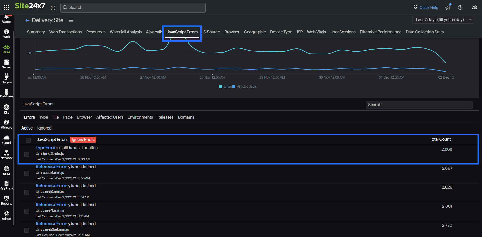
Task: Open Alarms in the sidebar
Action: [x=7, y=19]
